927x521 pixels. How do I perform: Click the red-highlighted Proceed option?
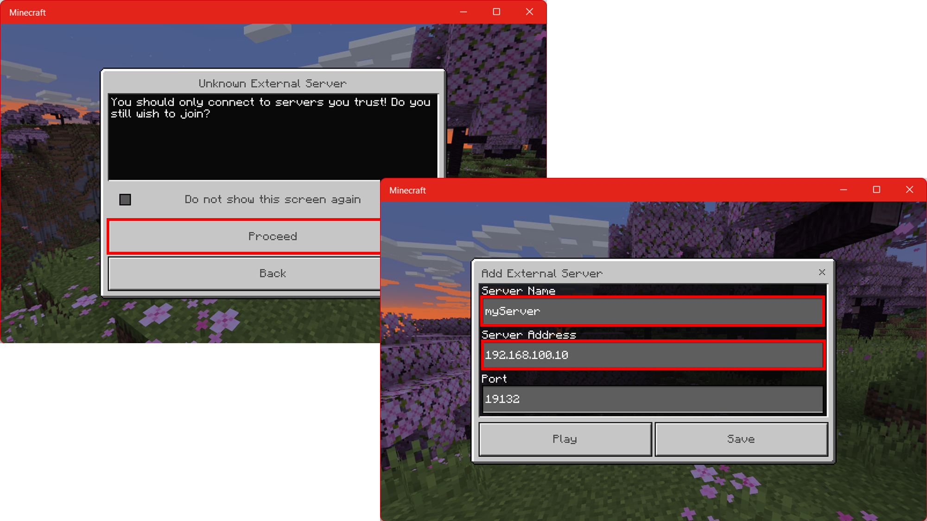pyautogui.click(x=273, y=236)
